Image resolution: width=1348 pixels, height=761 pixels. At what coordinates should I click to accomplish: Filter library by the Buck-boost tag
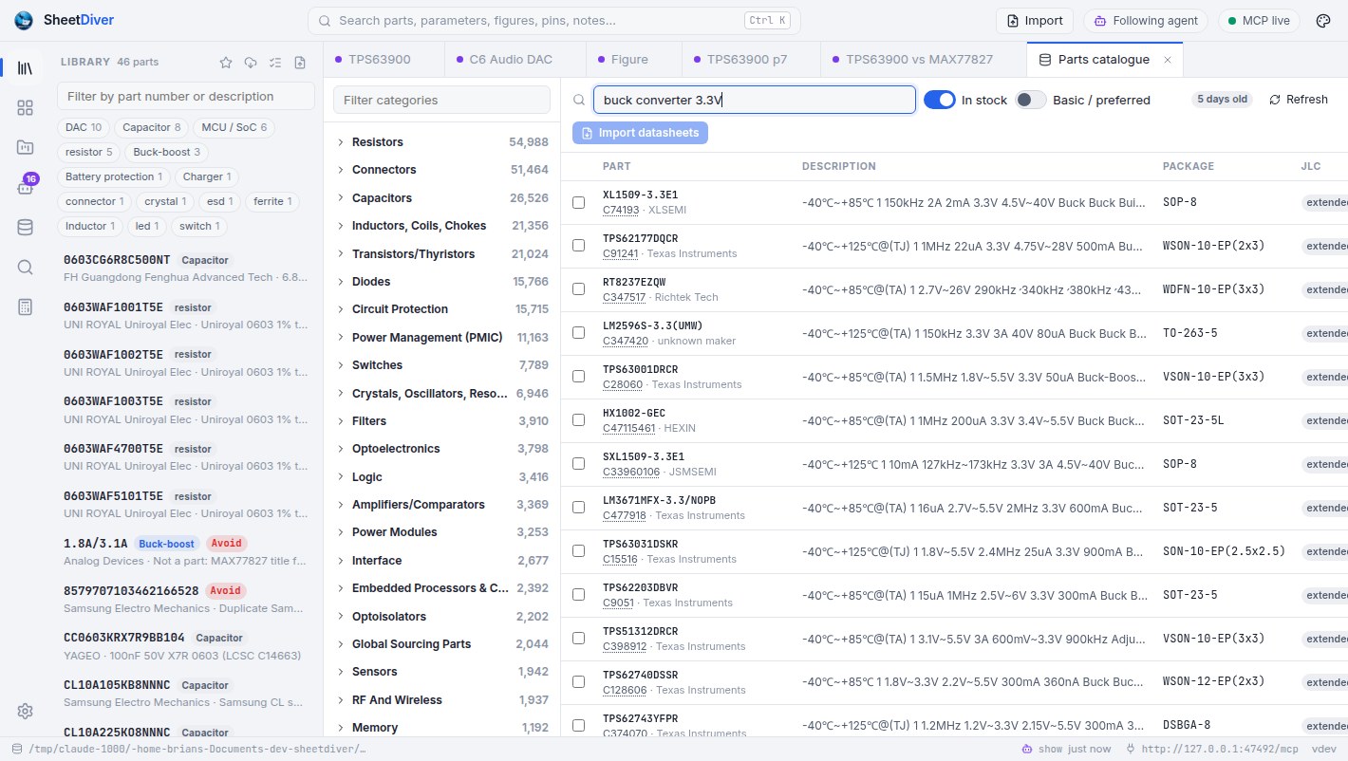166,152
